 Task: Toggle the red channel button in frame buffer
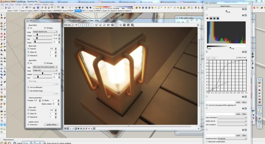click(80, 25)
